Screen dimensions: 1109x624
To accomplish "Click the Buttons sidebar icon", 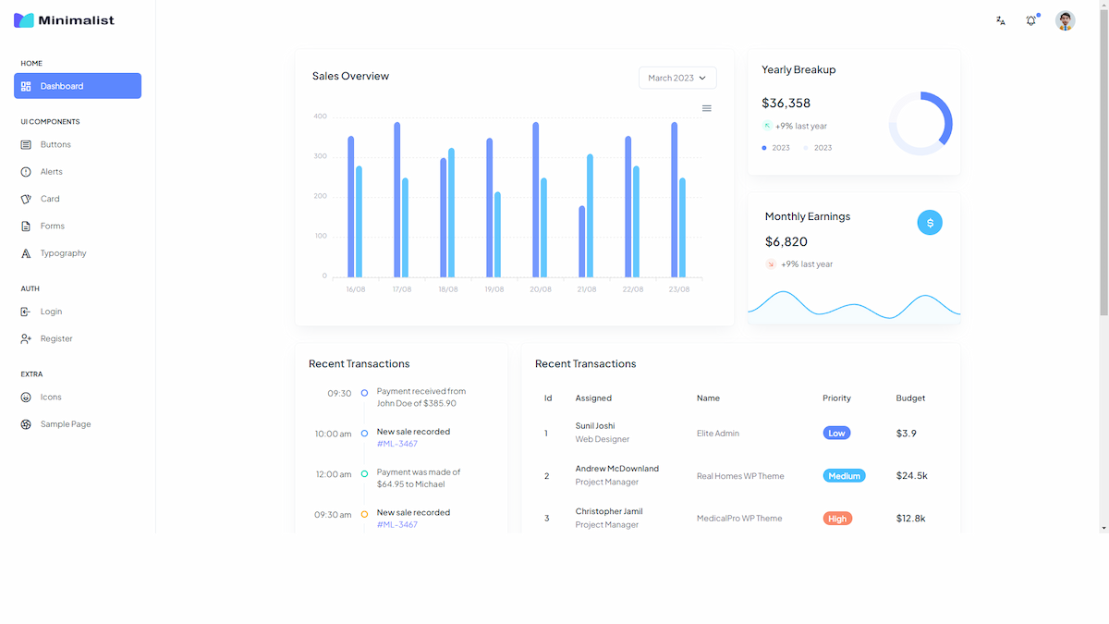I will [x=26, y=144].
